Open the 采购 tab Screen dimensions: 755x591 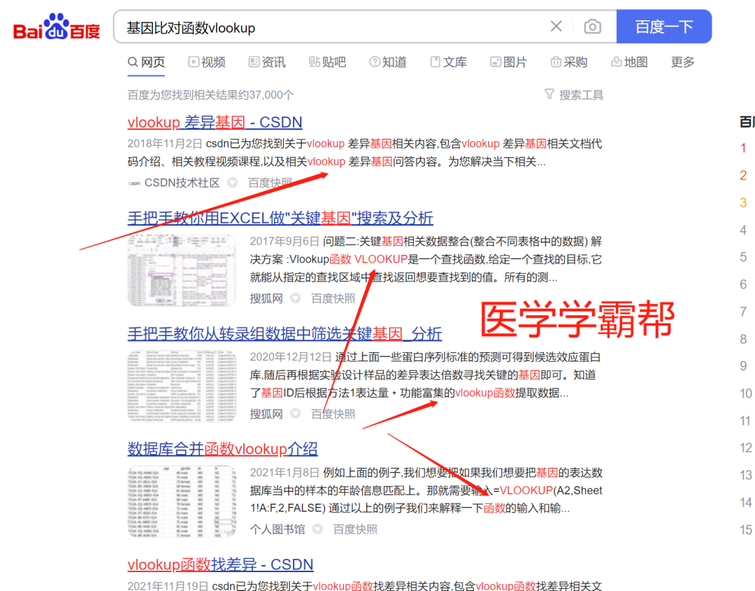click(x=568, y=62)
